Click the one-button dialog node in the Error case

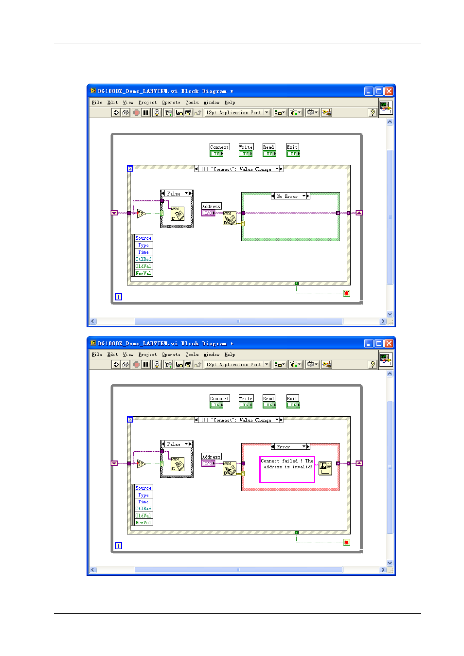(x=325, y=468)
